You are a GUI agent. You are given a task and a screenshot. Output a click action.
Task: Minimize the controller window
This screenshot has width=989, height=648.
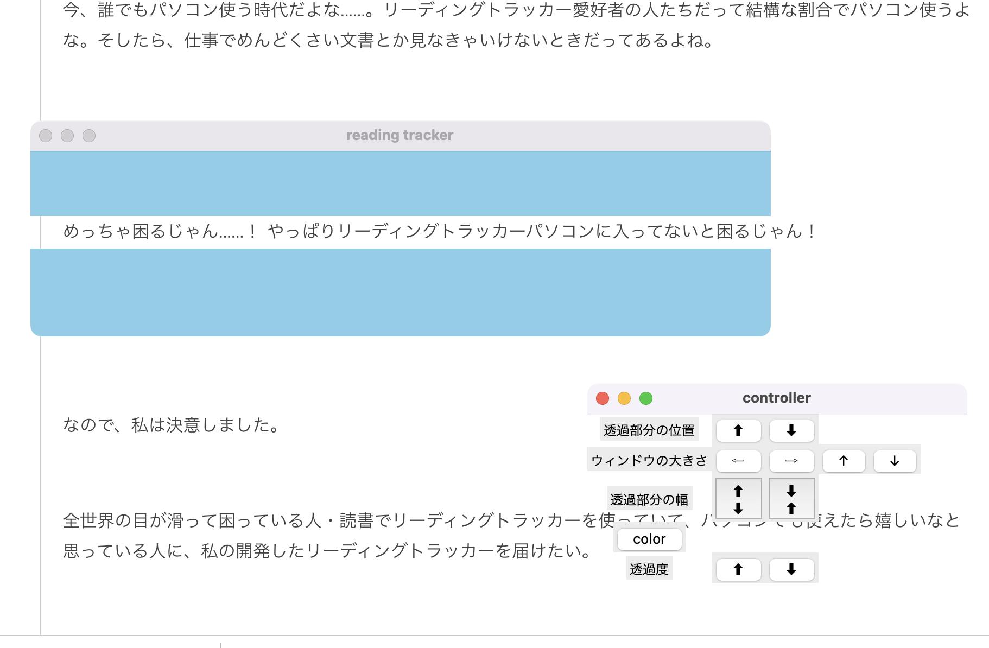(x=624, y=398)
